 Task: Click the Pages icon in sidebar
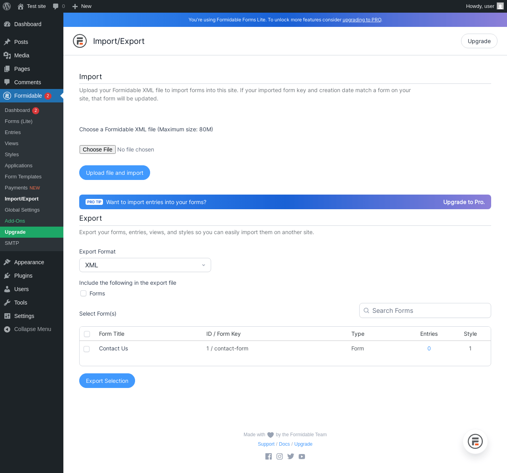pos(7,69)
